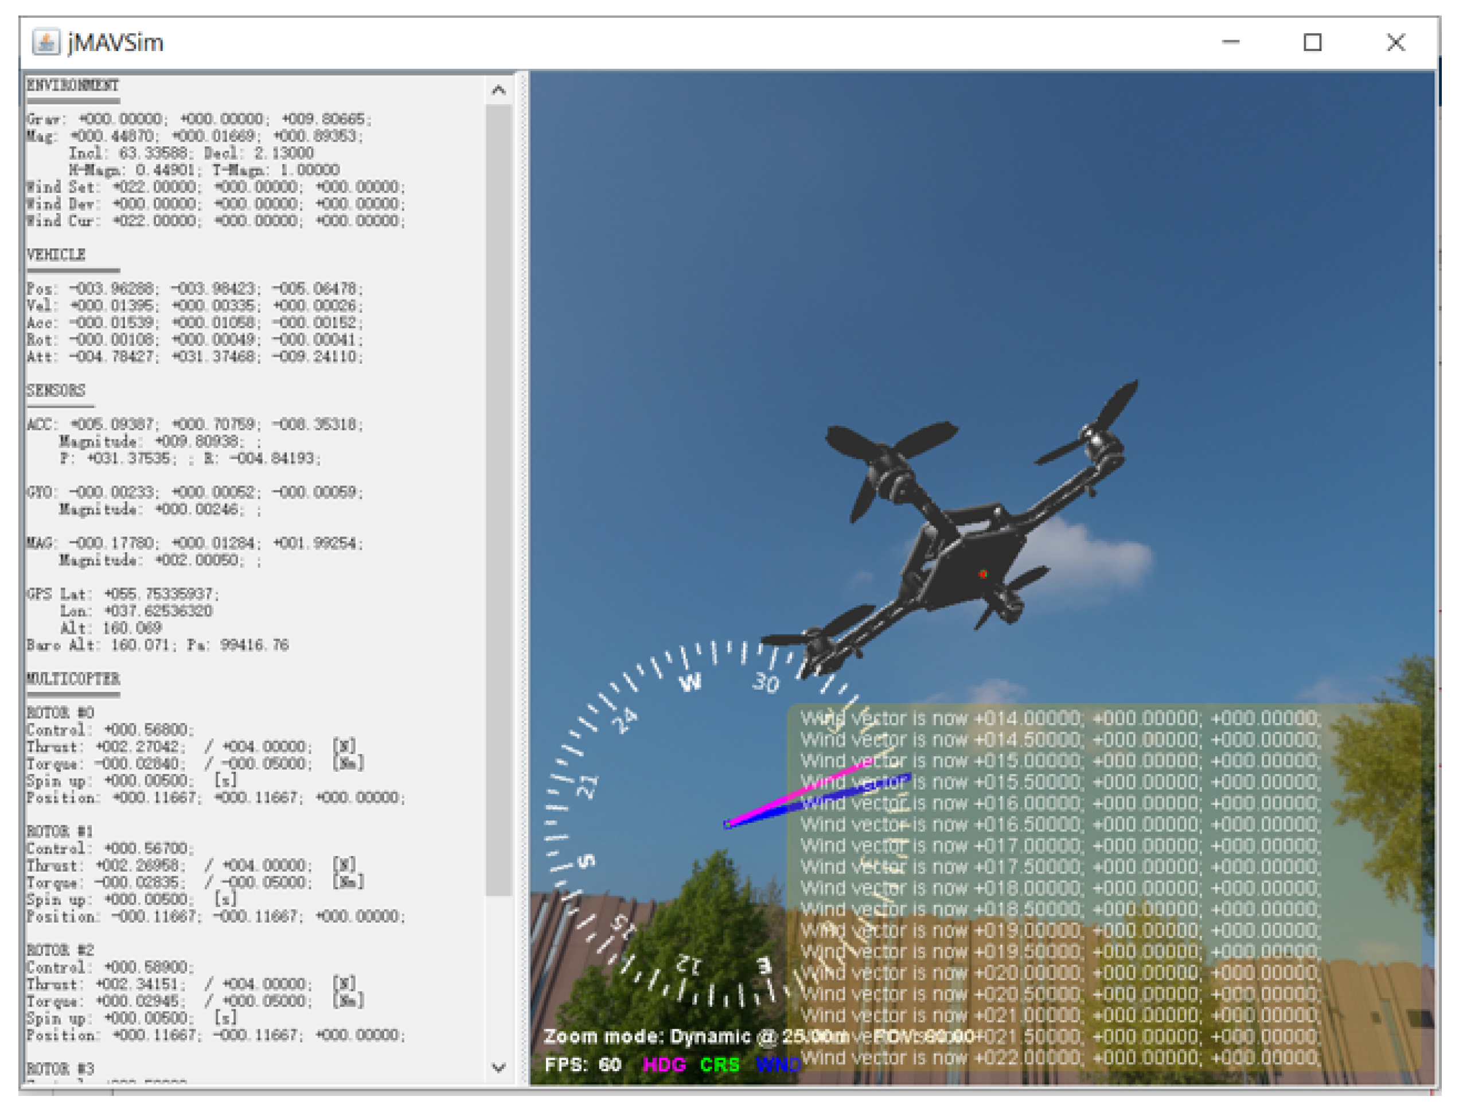Minimize the jMAVSim window
Viewport: 1463px width, 1116px height.
[x=1230, y=42]
